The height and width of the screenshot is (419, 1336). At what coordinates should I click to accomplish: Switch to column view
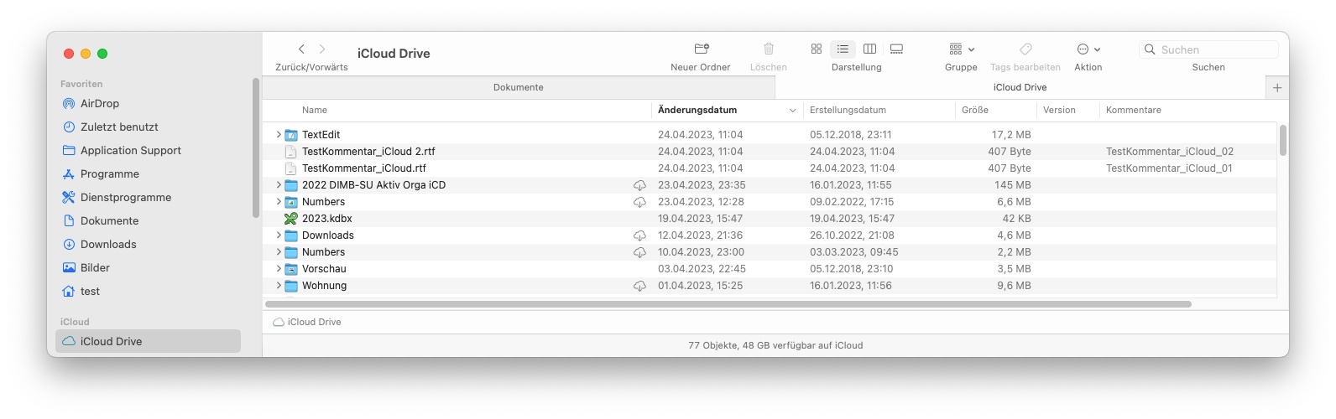(869, 49)
